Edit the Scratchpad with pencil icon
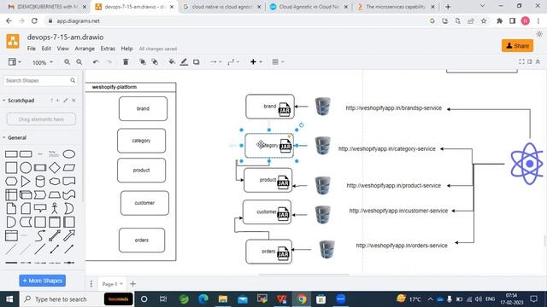This screenshot has width=547, height=307. (66, 101)
